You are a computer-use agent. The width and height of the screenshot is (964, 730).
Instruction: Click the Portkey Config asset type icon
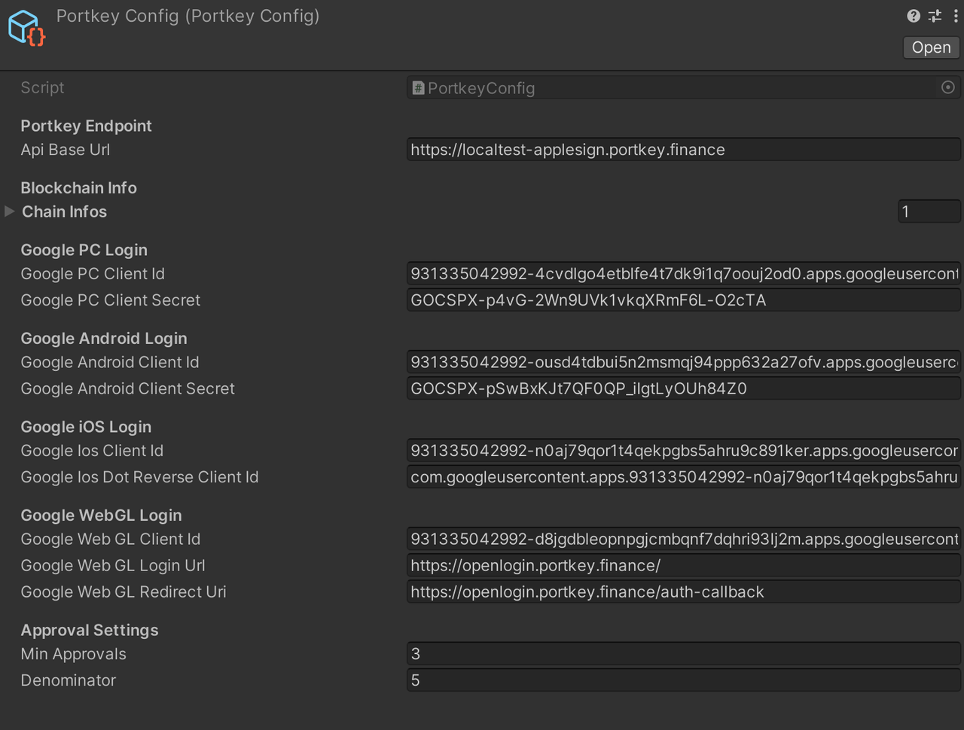[x=27, y=28]
